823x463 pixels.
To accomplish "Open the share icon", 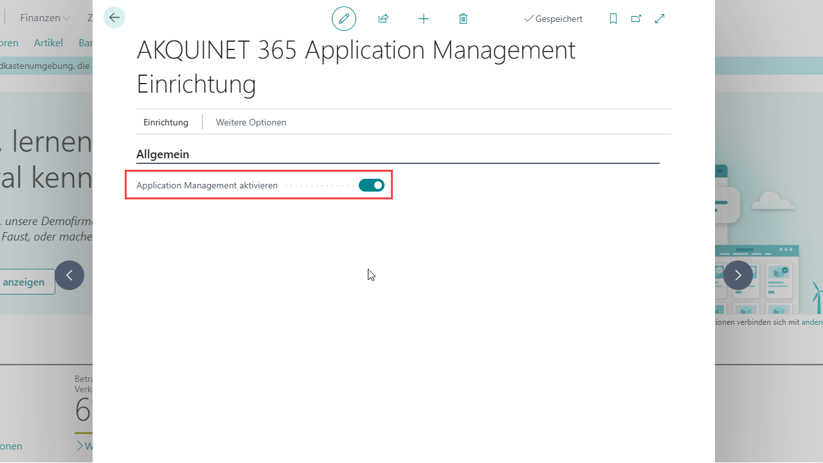I will coord(384,19).
